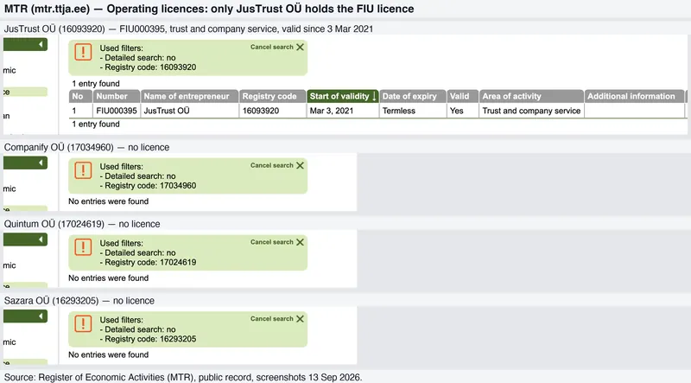This screenshot has width=691, height=383.
Task: Click the warning icon in Quintum filter box
Action: click(x=83, y=246)
